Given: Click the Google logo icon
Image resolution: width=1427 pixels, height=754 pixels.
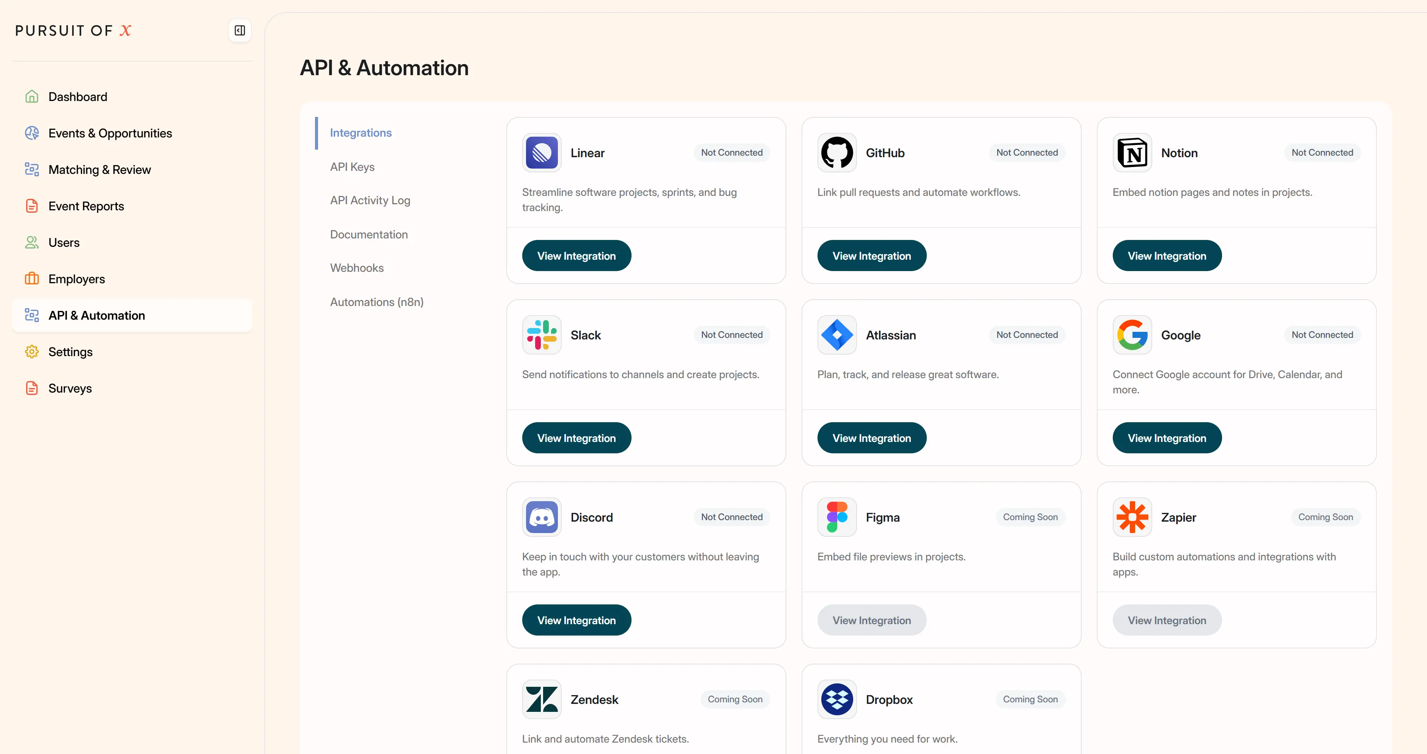Looking at the screenshot, I should [x=1132, y=334].
